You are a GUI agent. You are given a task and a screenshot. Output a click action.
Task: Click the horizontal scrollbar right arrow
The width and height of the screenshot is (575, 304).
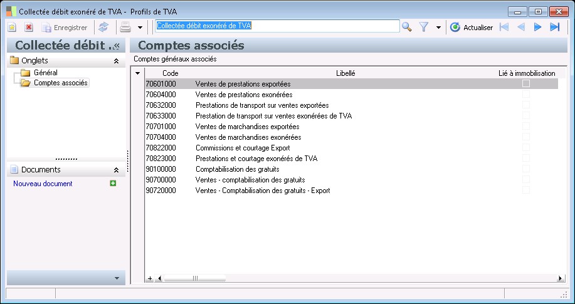(x=560, y=279)
